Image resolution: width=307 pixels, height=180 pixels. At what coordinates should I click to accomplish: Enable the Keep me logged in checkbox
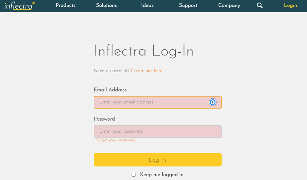[134, 175]
